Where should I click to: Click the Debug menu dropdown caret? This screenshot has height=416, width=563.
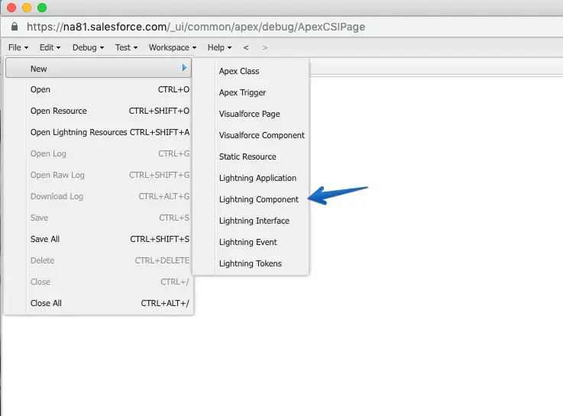pos(102,47)
